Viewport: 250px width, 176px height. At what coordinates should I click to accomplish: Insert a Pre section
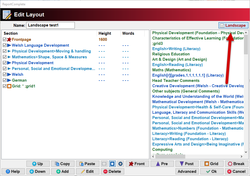162,164
